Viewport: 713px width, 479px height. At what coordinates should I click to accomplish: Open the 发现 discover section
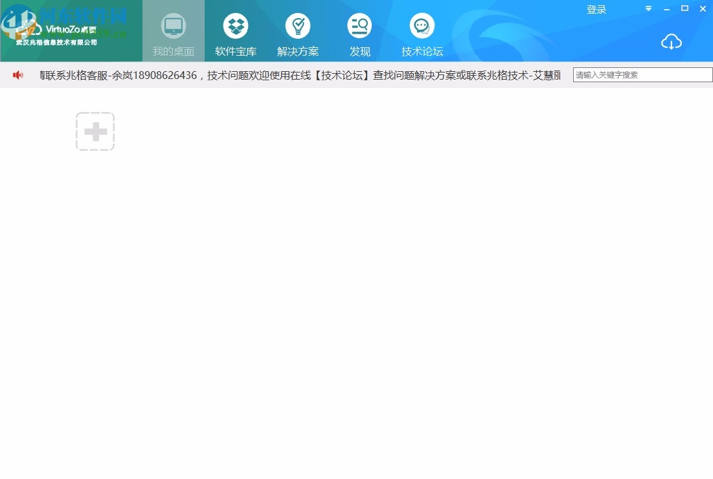click(x=359, y=31)
